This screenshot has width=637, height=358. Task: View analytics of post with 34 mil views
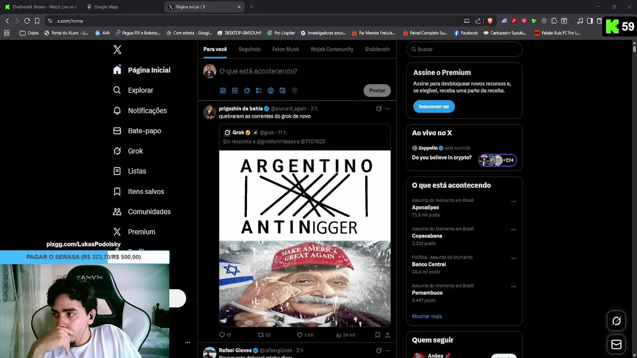click(x=345, y=335)
